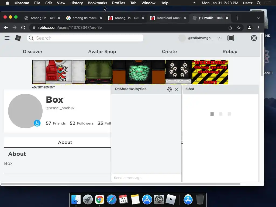Close the 'Download Amon' tab
The image size is (276, 207).
click(x=185, y=18)
